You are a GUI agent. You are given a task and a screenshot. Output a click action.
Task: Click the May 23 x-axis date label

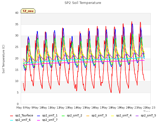150,108
